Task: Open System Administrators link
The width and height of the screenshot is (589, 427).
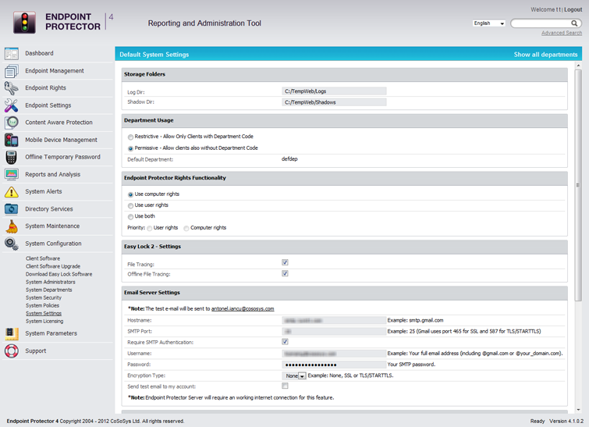Action: 51,283
